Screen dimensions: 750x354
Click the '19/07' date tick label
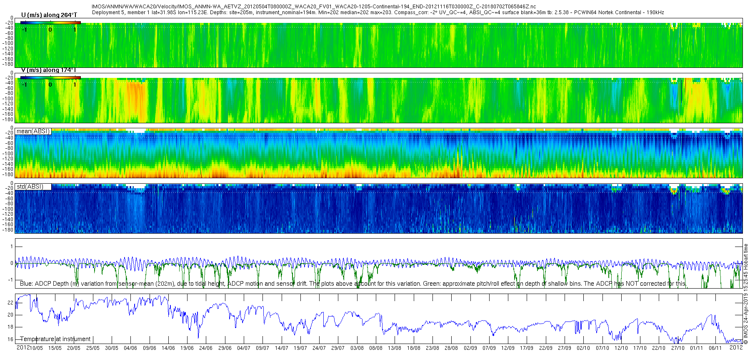(x=300, y=348)
